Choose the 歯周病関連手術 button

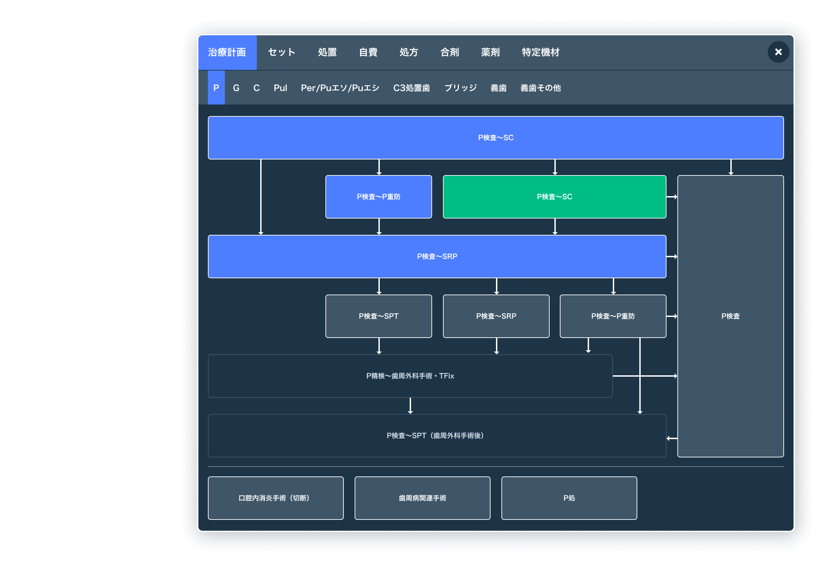pos(422,498)
